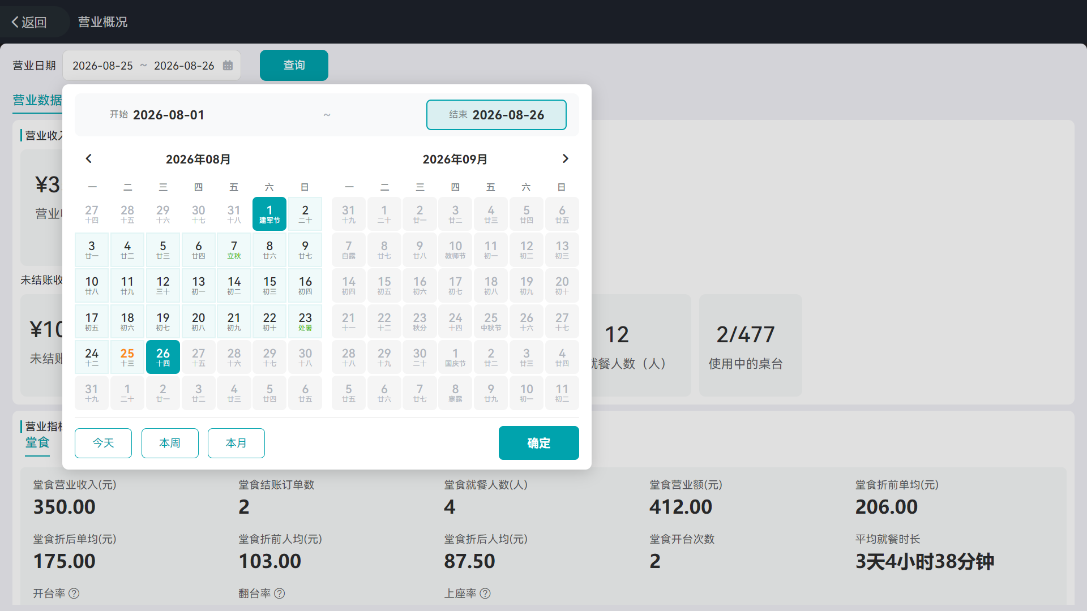Select August 1 建军节 in calendar
Screen dimensions: 1087x611
click(269, 214)
